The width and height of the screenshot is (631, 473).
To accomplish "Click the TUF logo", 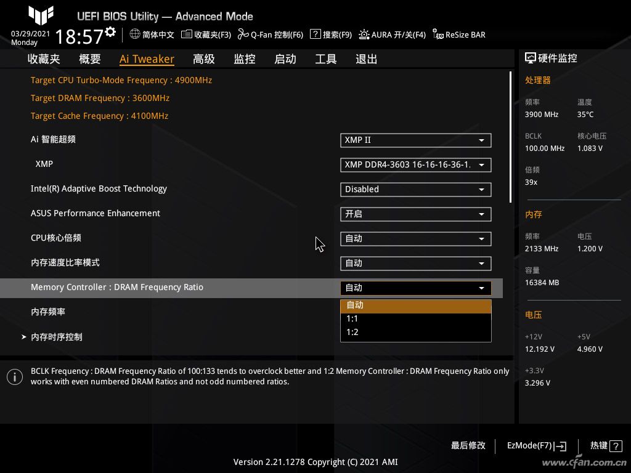I will pyautogui.click(x=41, y=15).
